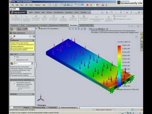Open the FeatureManager design tree tab icon

click(x=11, y=29)
